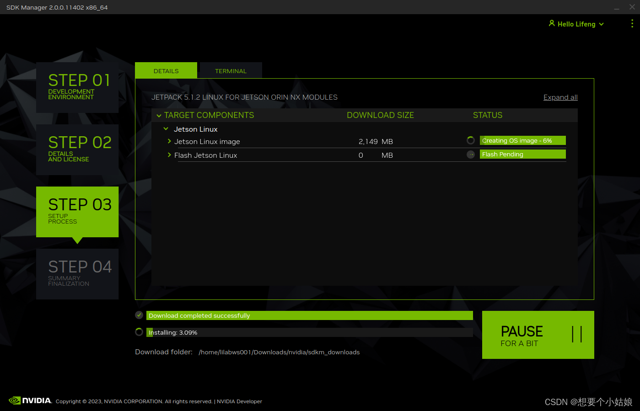Click the 2,149 MB download size value
640x411 pixels.
(x=376, y=141)
